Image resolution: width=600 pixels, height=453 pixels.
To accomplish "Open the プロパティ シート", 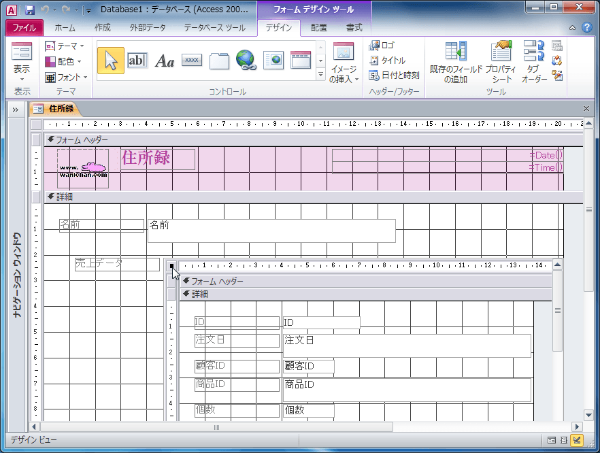I will (x=501, y=63).
